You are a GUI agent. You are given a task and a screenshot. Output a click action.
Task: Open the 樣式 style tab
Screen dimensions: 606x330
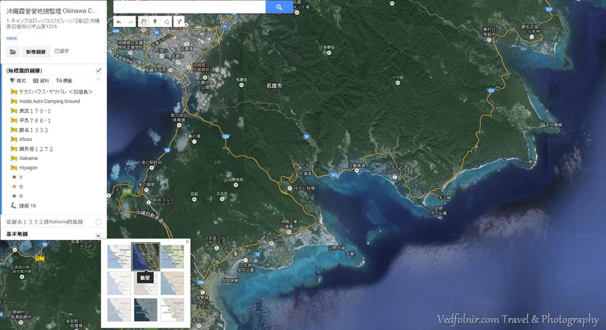(x=18, y=80)
